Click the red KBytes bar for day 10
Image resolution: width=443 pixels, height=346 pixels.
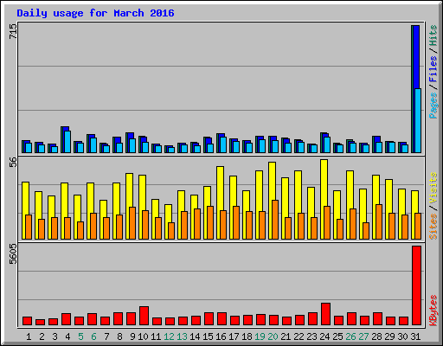pos(144,316)
